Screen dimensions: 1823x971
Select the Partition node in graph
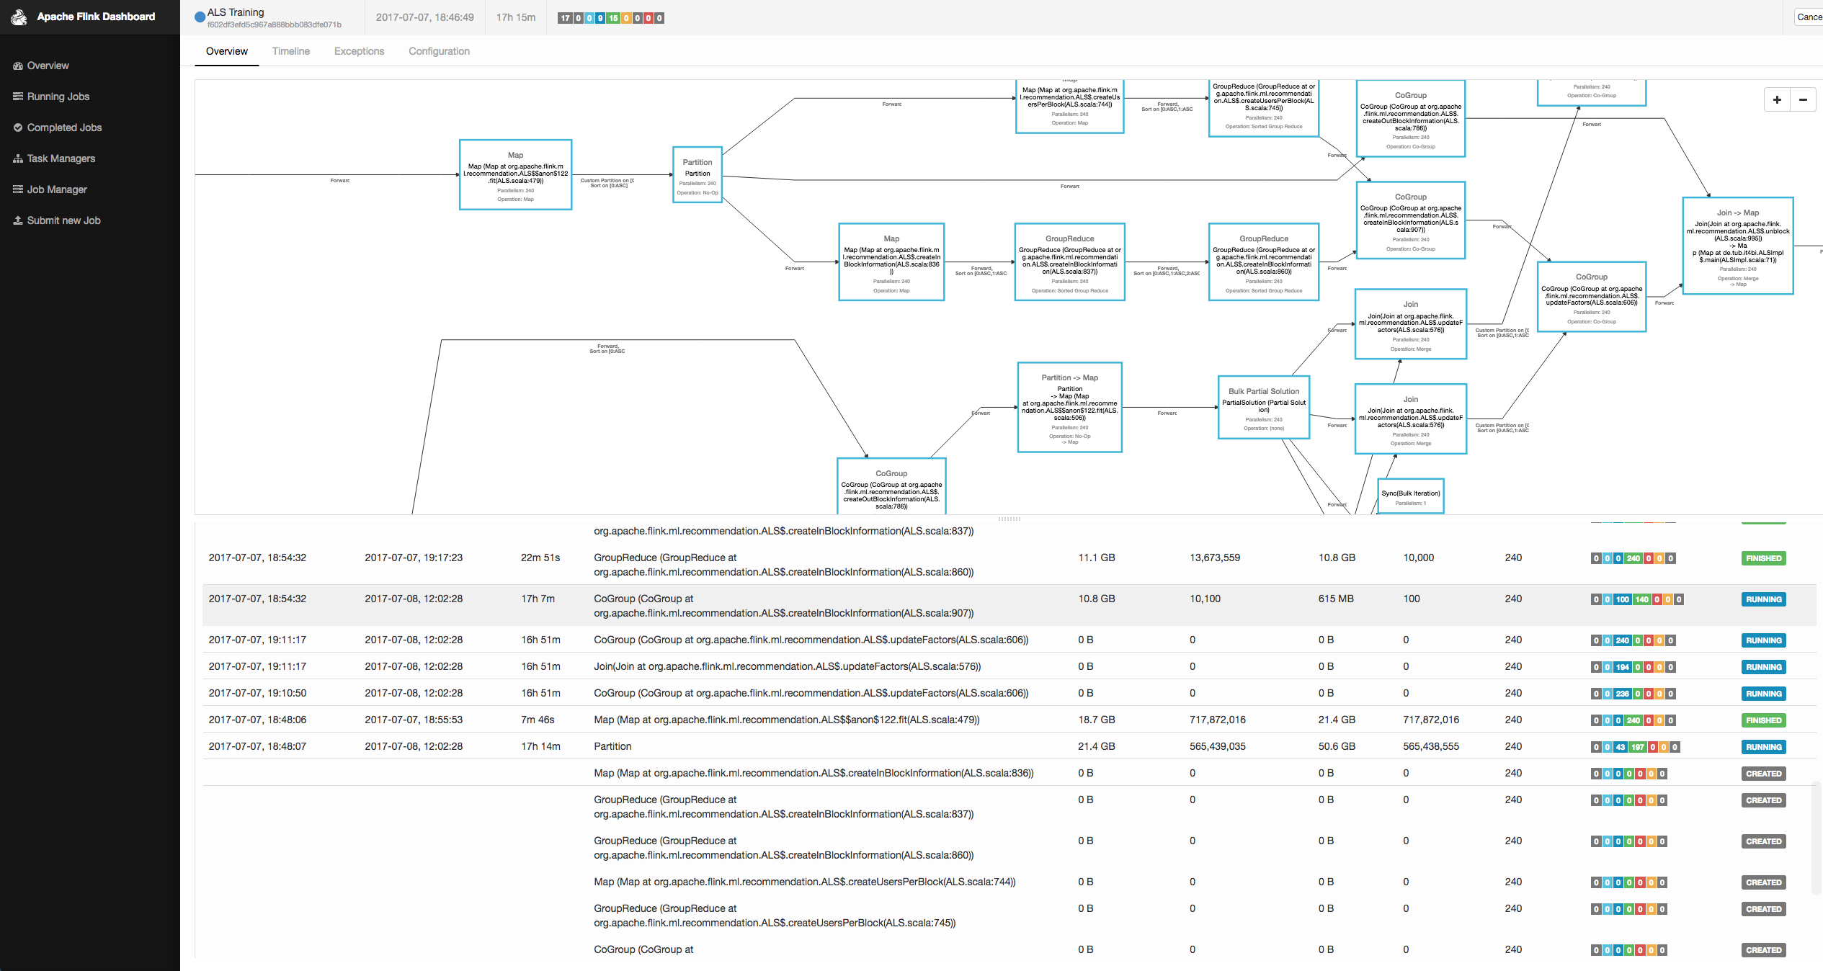(x=697, y=175)
